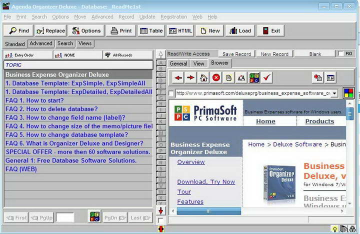The width and height of the screenshot is (360, 234).
Task: Click the red down arrow below the alphabet index
Action: (160, 210)
